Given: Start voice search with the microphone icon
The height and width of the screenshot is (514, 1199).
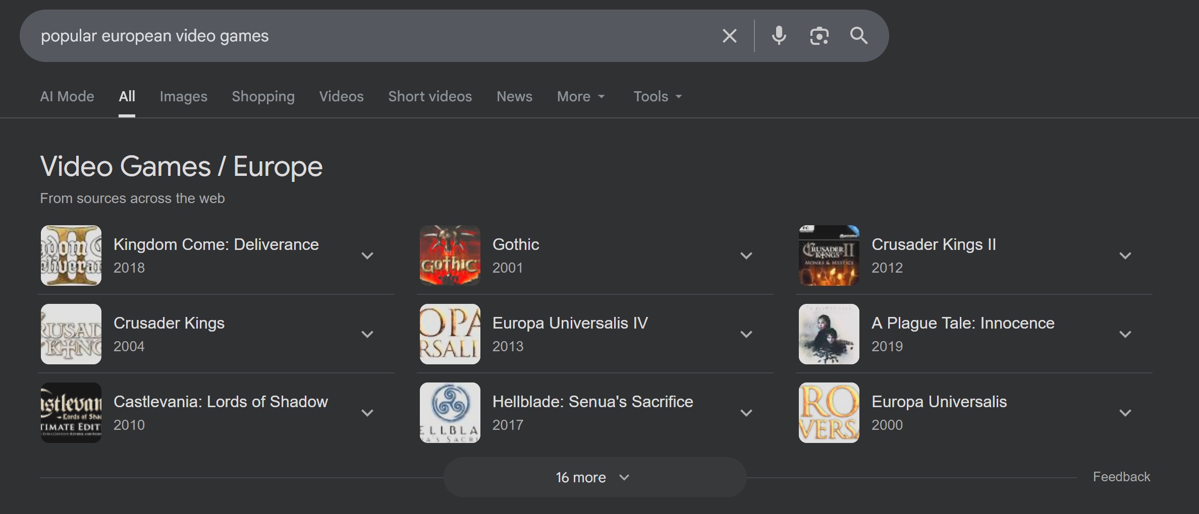Looking at the screenshot, I should [x=779, y=36].
